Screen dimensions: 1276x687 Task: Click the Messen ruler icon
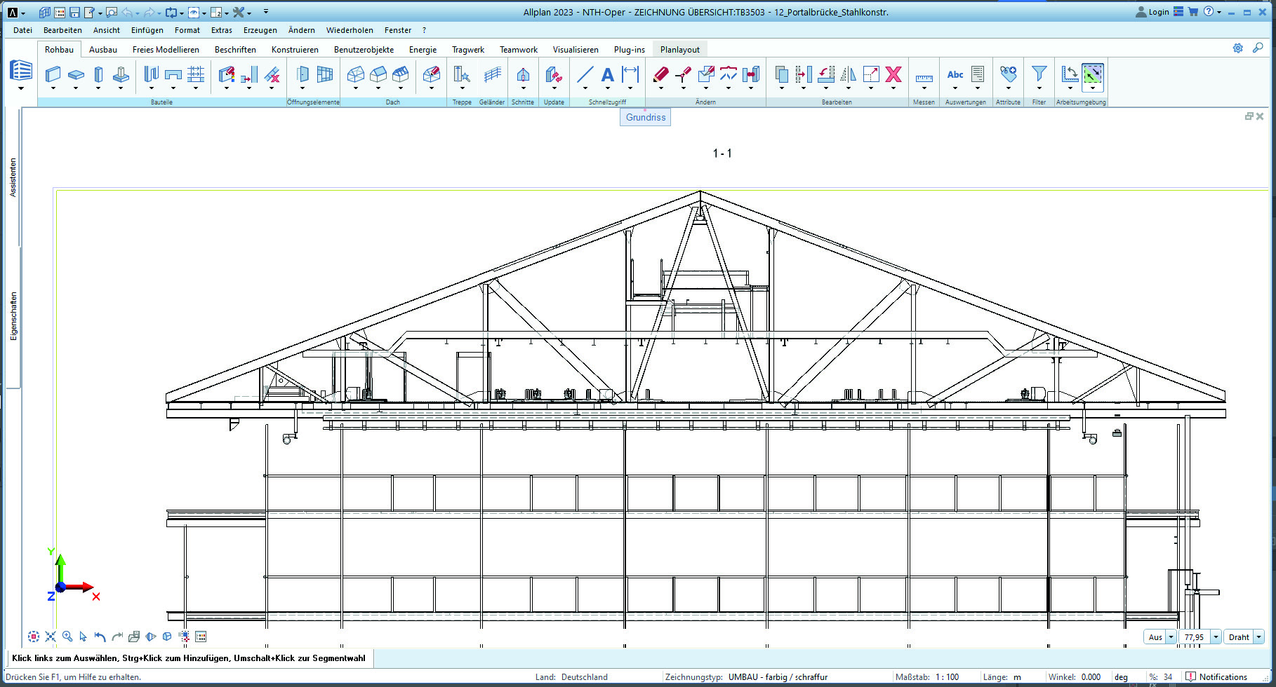(x=924, y=77)
